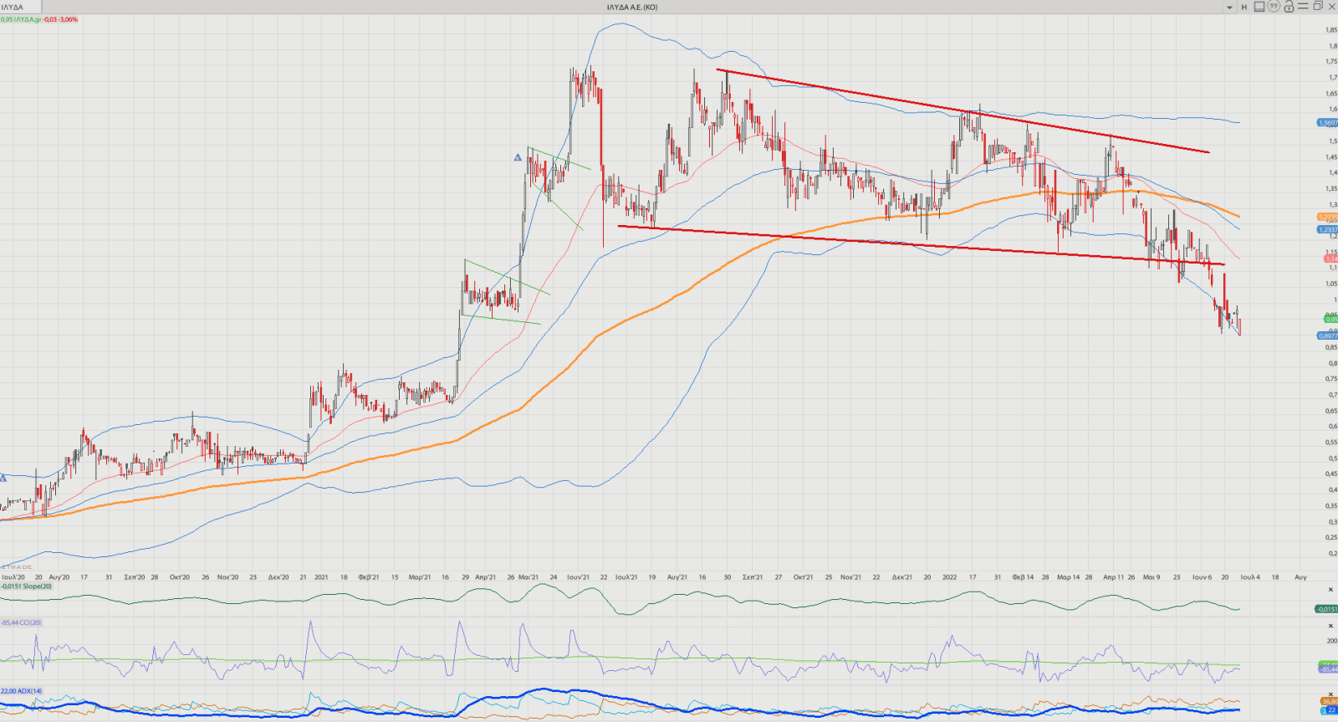Click the purple -85,44 CCI value tag
This screenshot has width=1338, height=722.
1328,669
